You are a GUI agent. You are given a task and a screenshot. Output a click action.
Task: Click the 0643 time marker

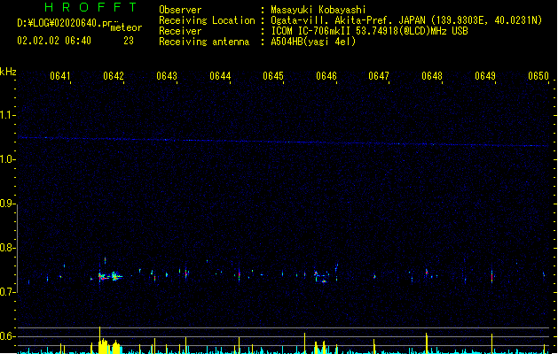[x=167, y=76]
